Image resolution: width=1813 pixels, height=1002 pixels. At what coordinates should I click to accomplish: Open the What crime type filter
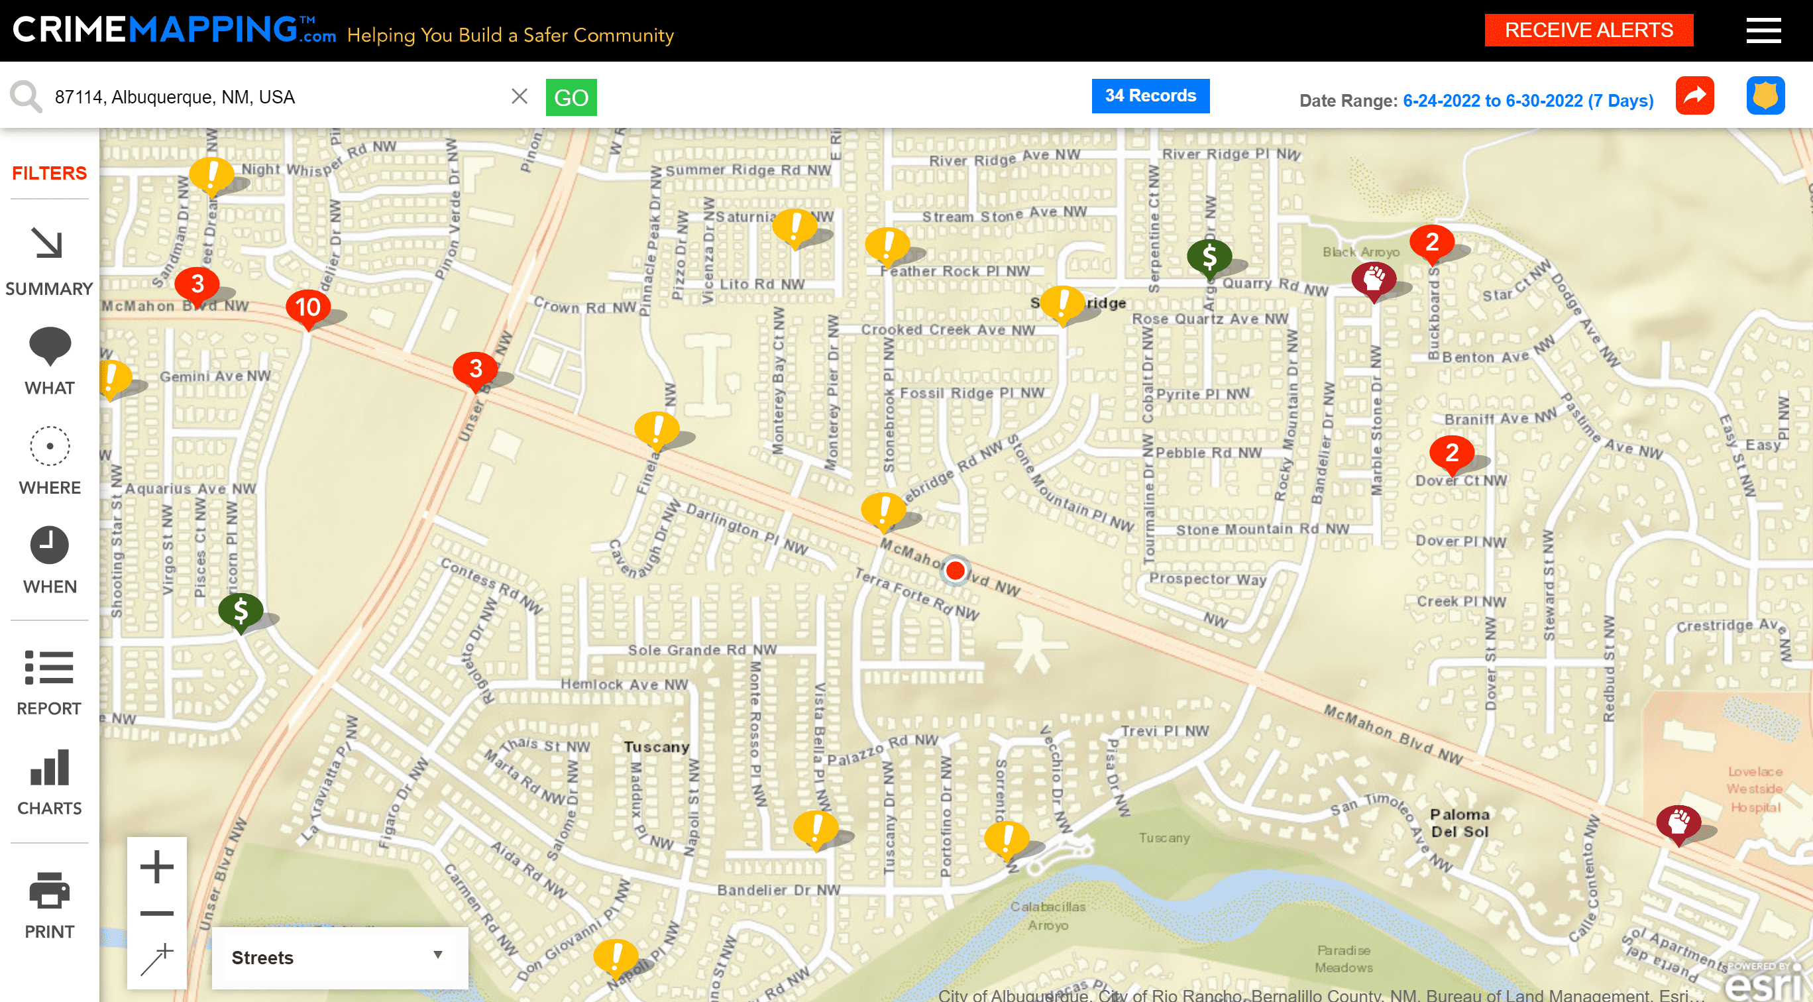point(49,362)
